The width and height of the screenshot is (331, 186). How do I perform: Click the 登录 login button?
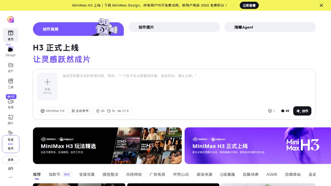(10, 160)
